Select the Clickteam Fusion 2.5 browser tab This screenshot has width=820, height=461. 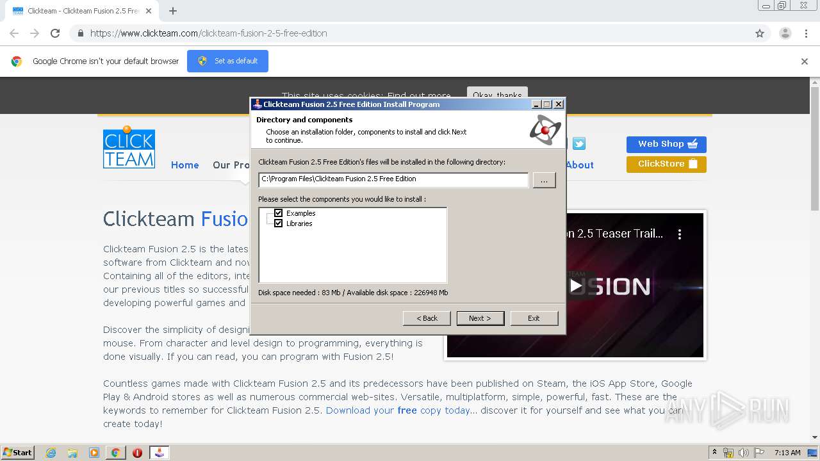[x=82, y=11]
